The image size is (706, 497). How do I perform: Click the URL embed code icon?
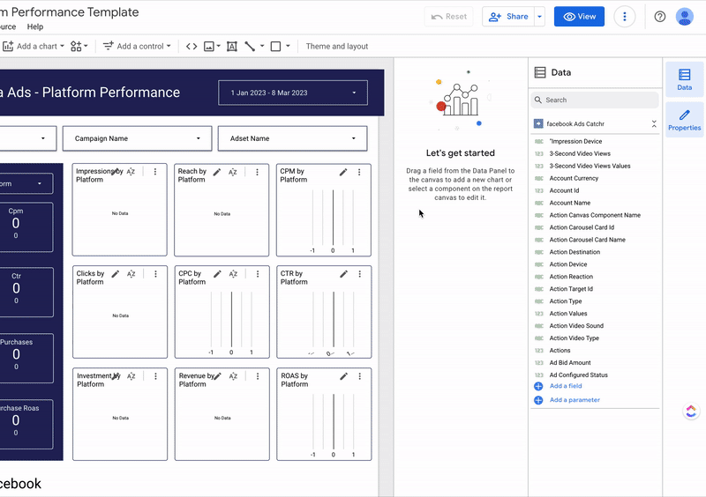tap(192, 46)
